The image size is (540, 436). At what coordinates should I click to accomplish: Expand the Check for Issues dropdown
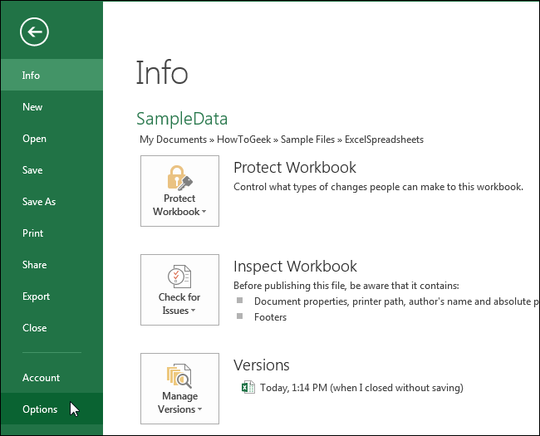pyautogui.click(x=179, y=304)
